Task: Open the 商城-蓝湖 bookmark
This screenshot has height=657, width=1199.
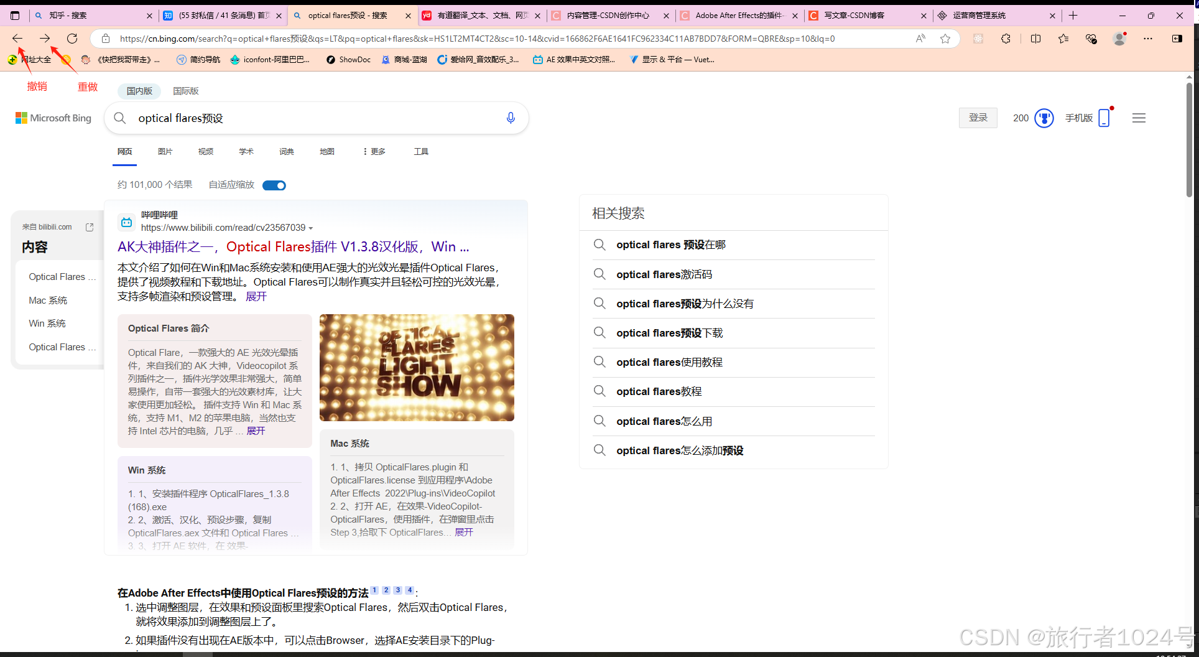Action: (x=404, y=60)
